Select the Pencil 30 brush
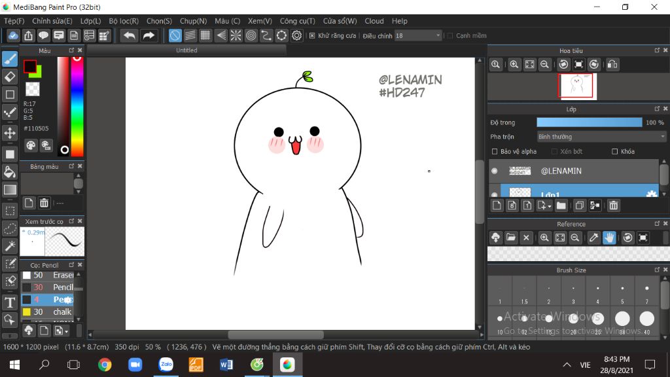 pyautogui.click(x=47, y=287)
